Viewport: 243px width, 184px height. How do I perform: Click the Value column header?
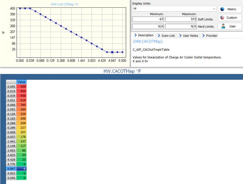tap(21, 82)
